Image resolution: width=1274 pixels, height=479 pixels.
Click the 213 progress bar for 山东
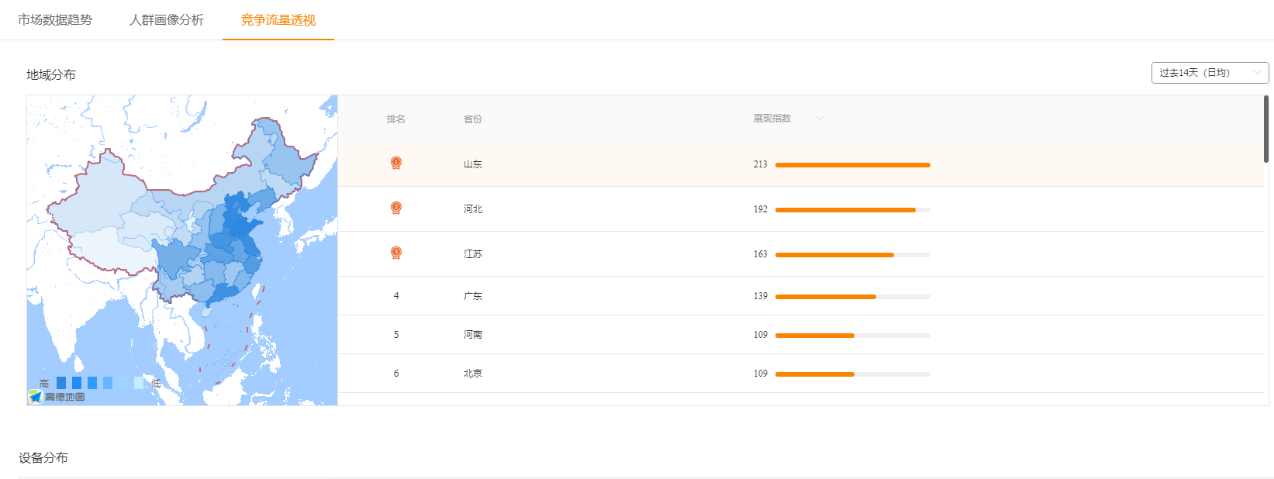click(x=853, y=165)
